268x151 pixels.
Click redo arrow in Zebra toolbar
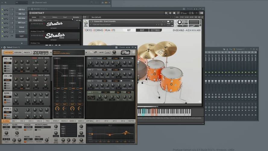[96, 52]
